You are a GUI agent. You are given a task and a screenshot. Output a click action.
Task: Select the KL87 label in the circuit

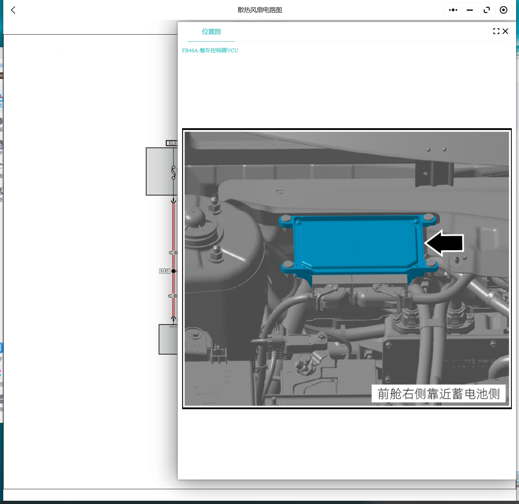click(x=172, y=143)
